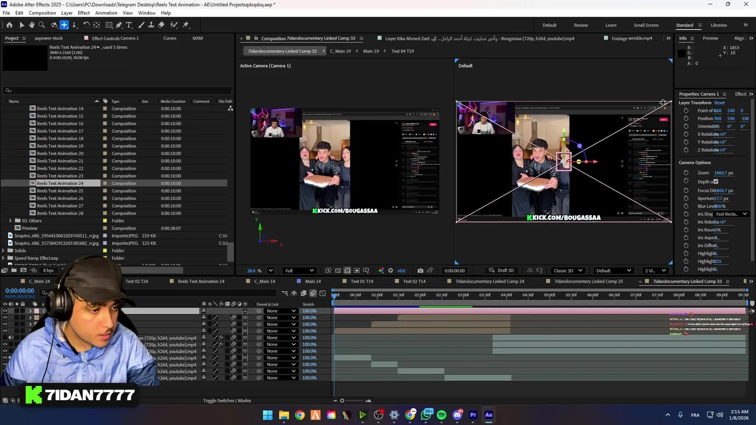Click Toggle Switches / Modes button
Image resolution: width=756 pixels, height=425 pixels.
(227, 401)
